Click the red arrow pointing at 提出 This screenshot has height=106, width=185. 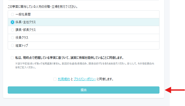click(175, 90)
